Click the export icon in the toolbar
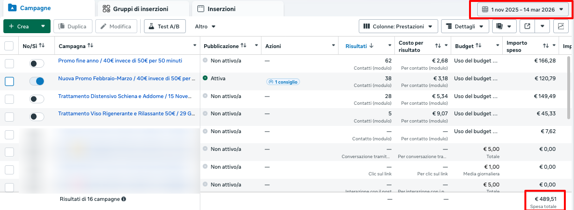The image size is (574, 210). 528,26
